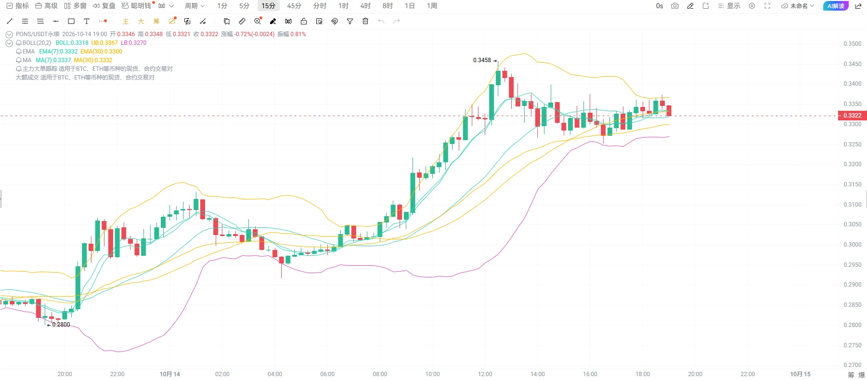The width and height of the screenshot is (867, 380).
Task: Select the horizontal line drawing tool
Action: 56,21
